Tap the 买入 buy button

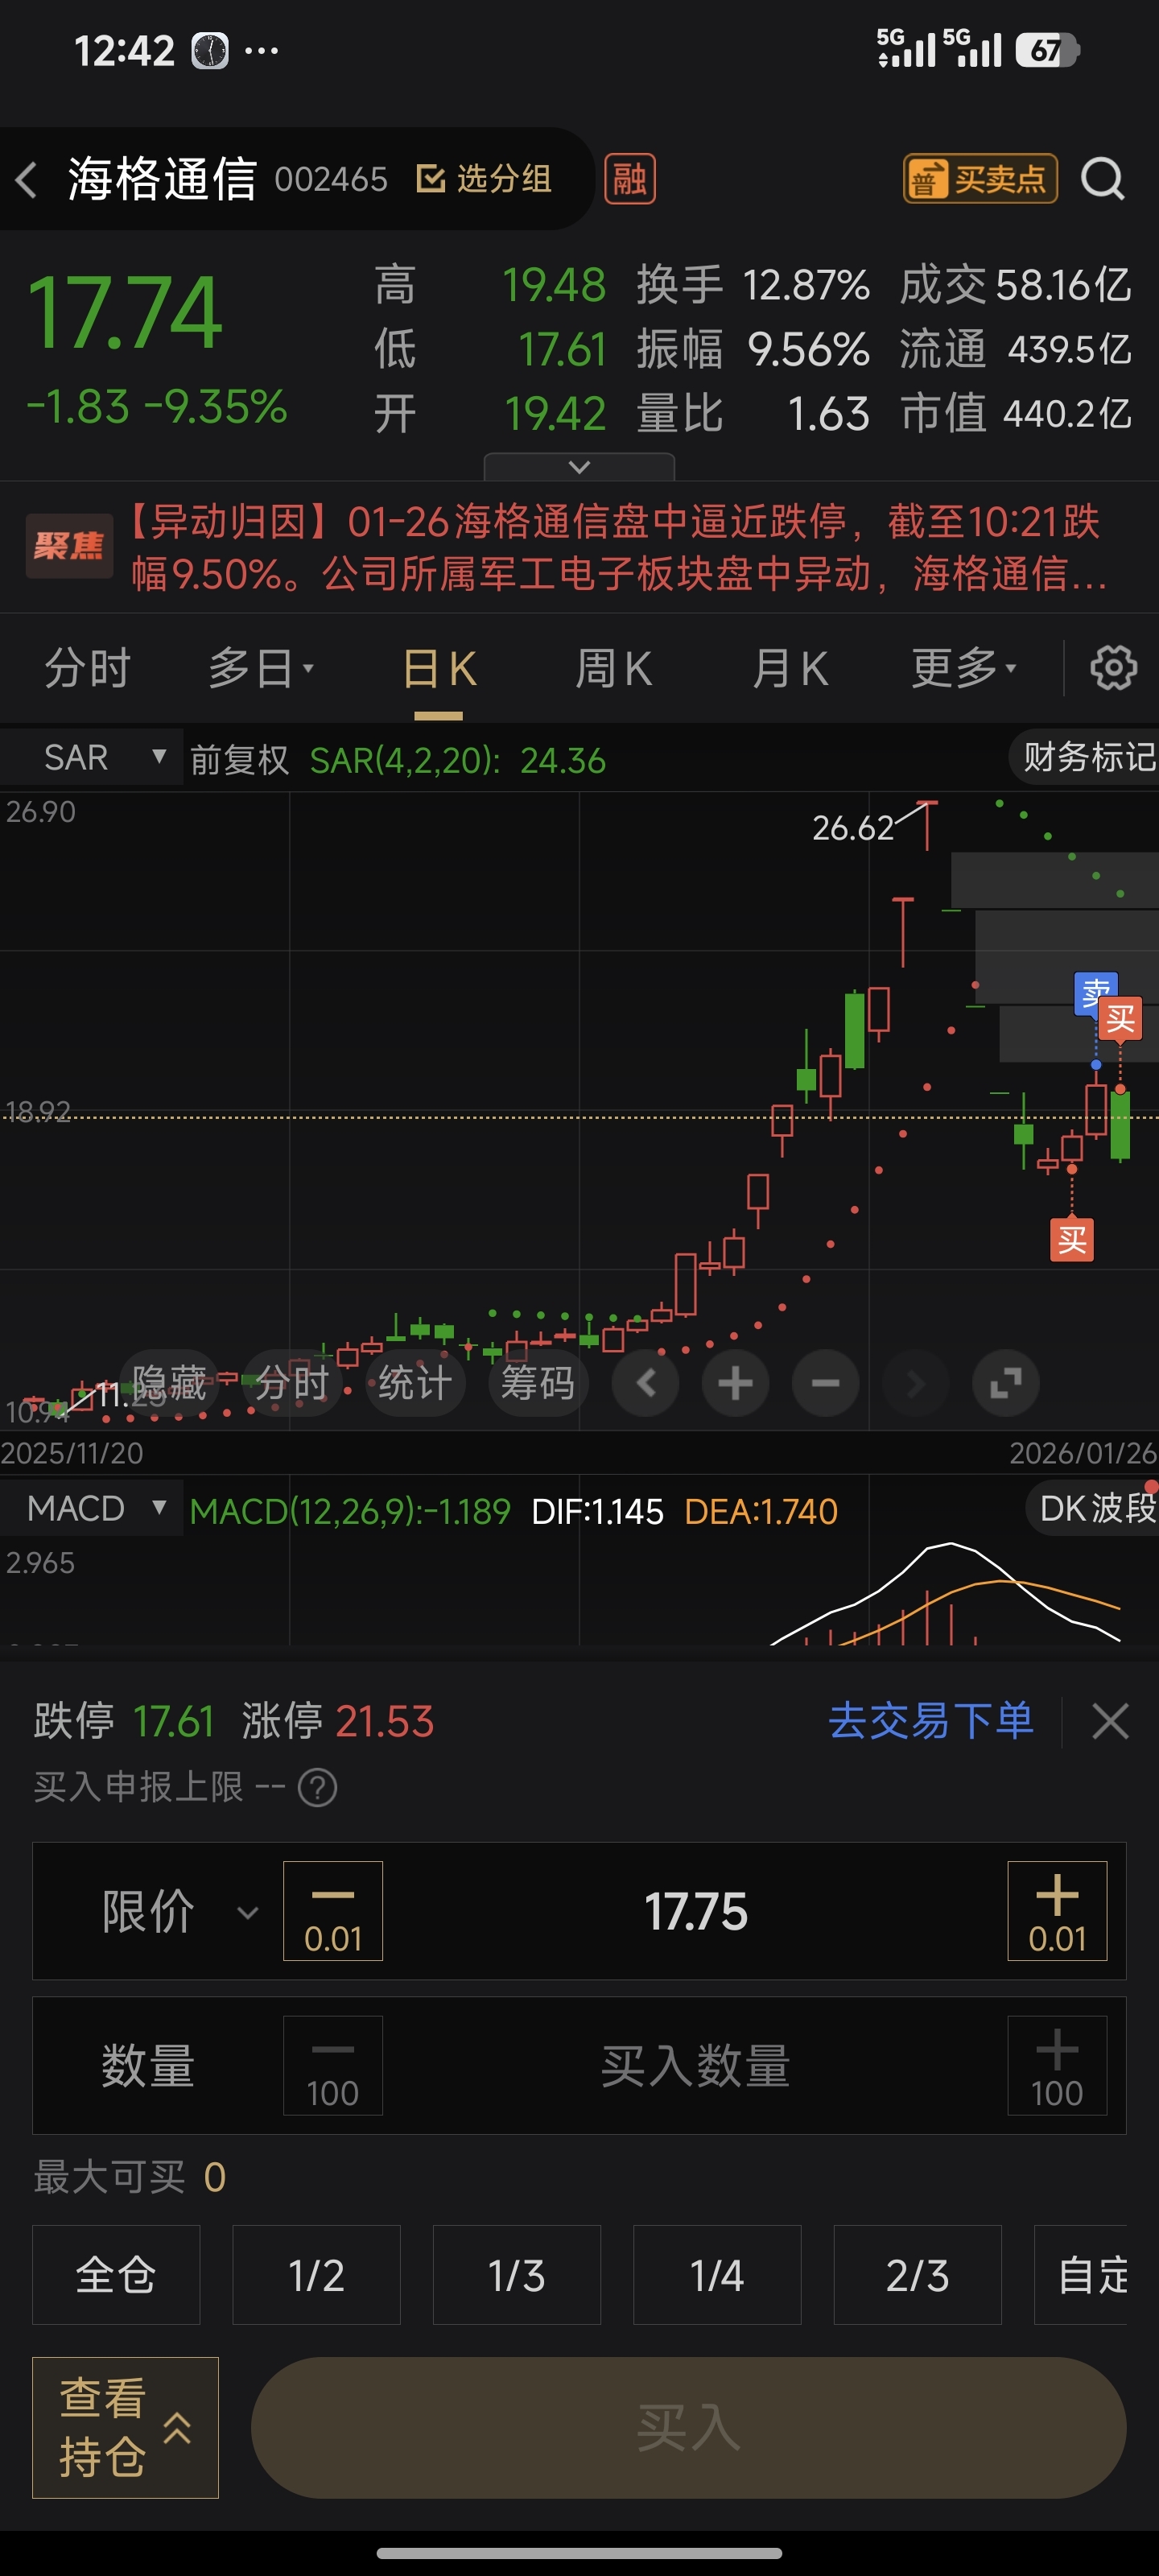[688, 2427]
